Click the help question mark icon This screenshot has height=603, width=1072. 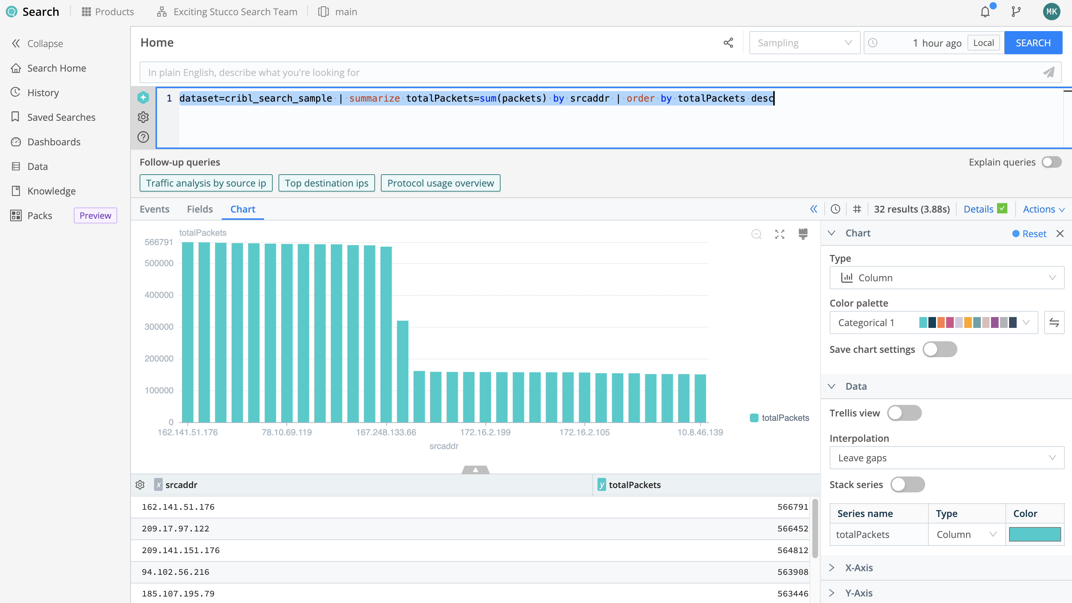click(143, 137)
